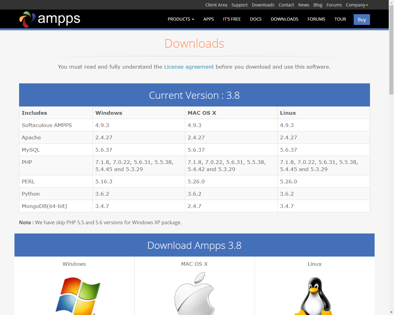394x315 pixels.
Task: Click the Apple logo download icon
Action: coord(195,294)
